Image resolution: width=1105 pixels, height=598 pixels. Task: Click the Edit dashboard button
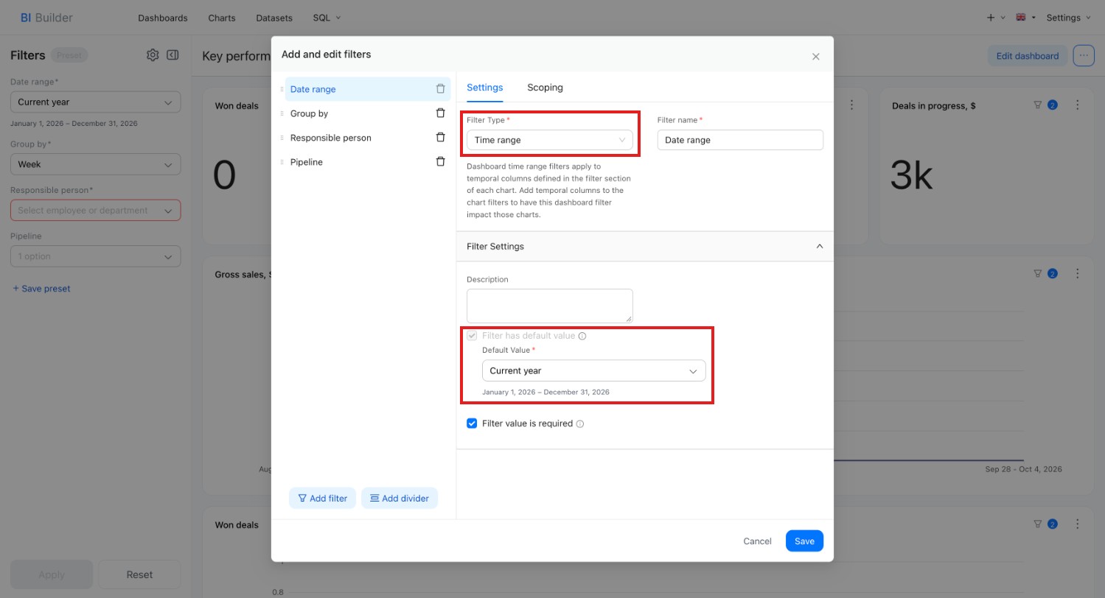click(x=1028, y=56)
